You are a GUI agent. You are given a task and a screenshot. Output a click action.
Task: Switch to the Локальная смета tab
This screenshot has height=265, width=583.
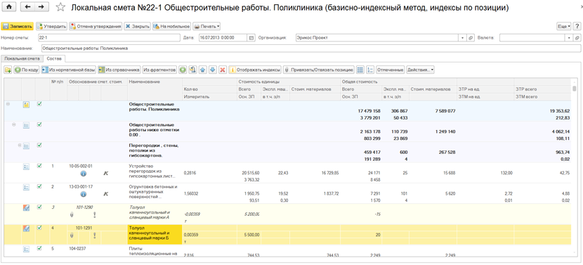[x=22, y=58]
